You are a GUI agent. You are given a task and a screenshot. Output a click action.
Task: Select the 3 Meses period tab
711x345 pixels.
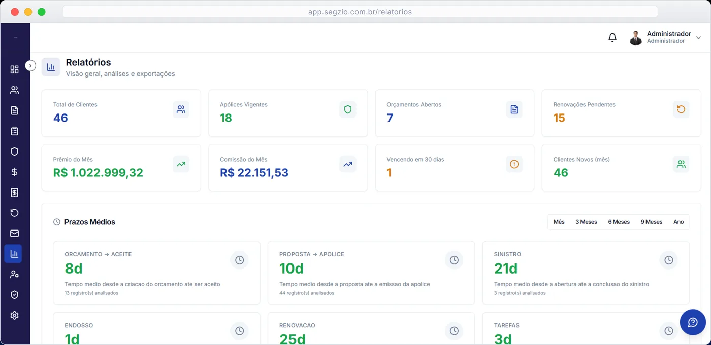point(586,222)
